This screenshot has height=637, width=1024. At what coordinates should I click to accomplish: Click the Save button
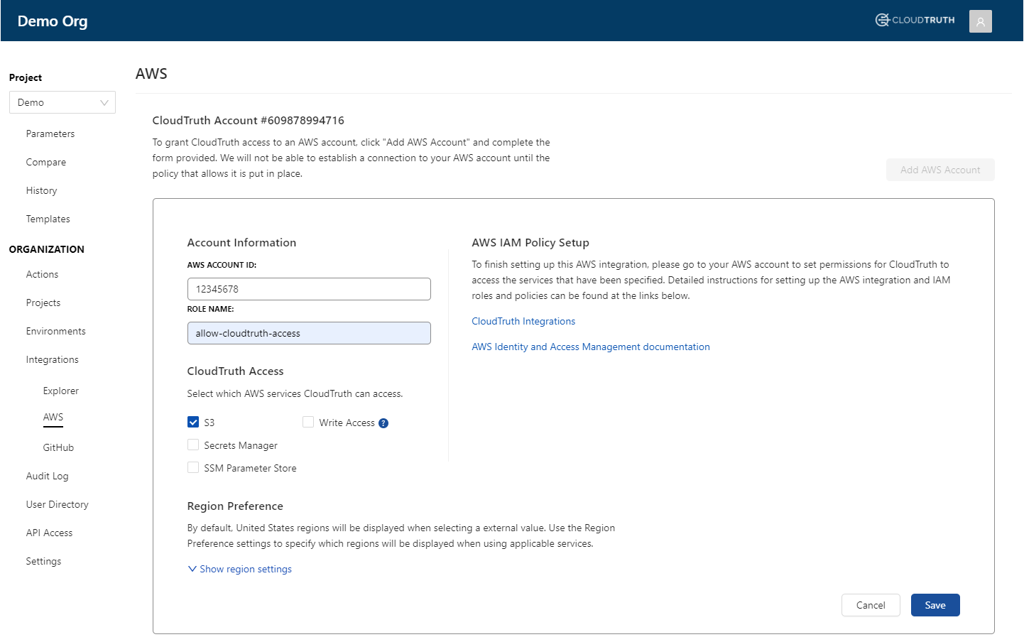[x=935, y=605]
